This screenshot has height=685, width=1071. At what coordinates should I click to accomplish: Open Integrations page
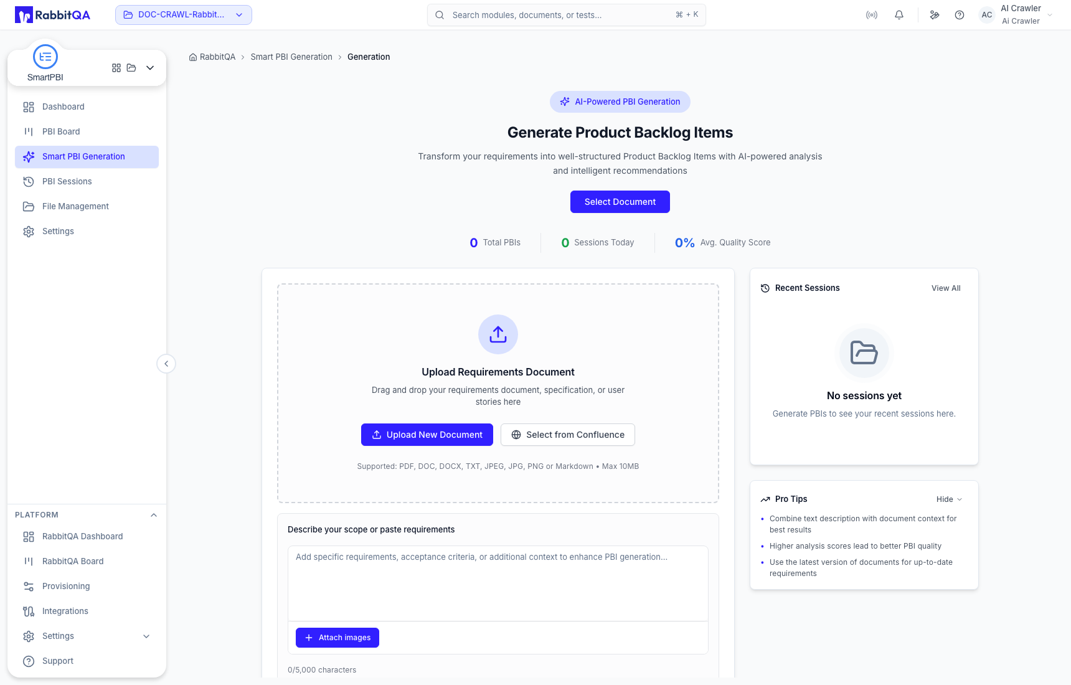click(x=87, y=612)
